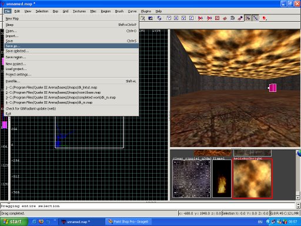
Task: Click the magenta entity in camera view
Action: tap(273, 88)
